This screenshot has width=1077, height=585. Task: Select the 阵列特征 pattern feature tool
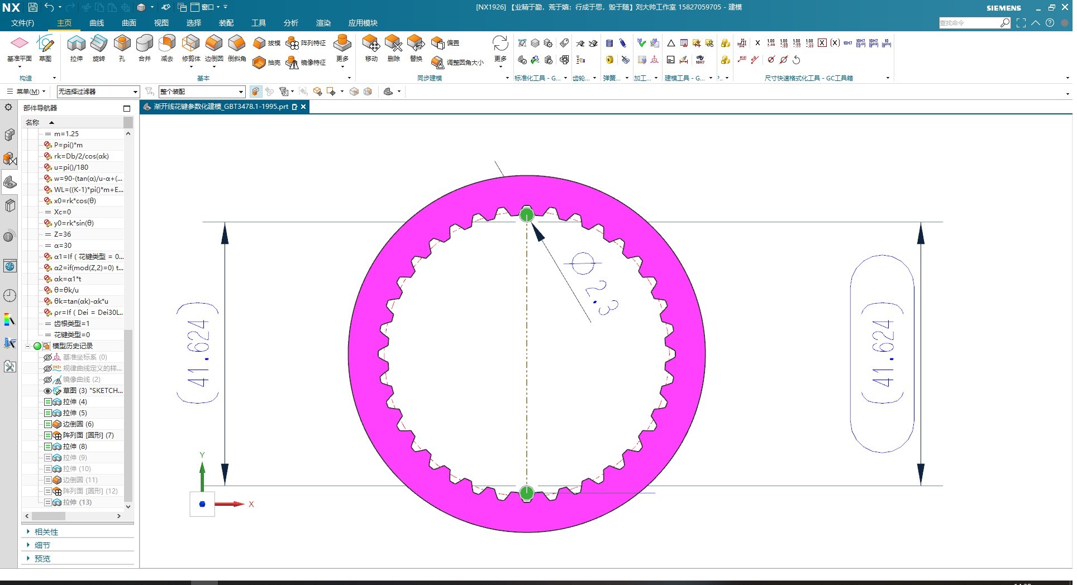click(x=306, y=43)
